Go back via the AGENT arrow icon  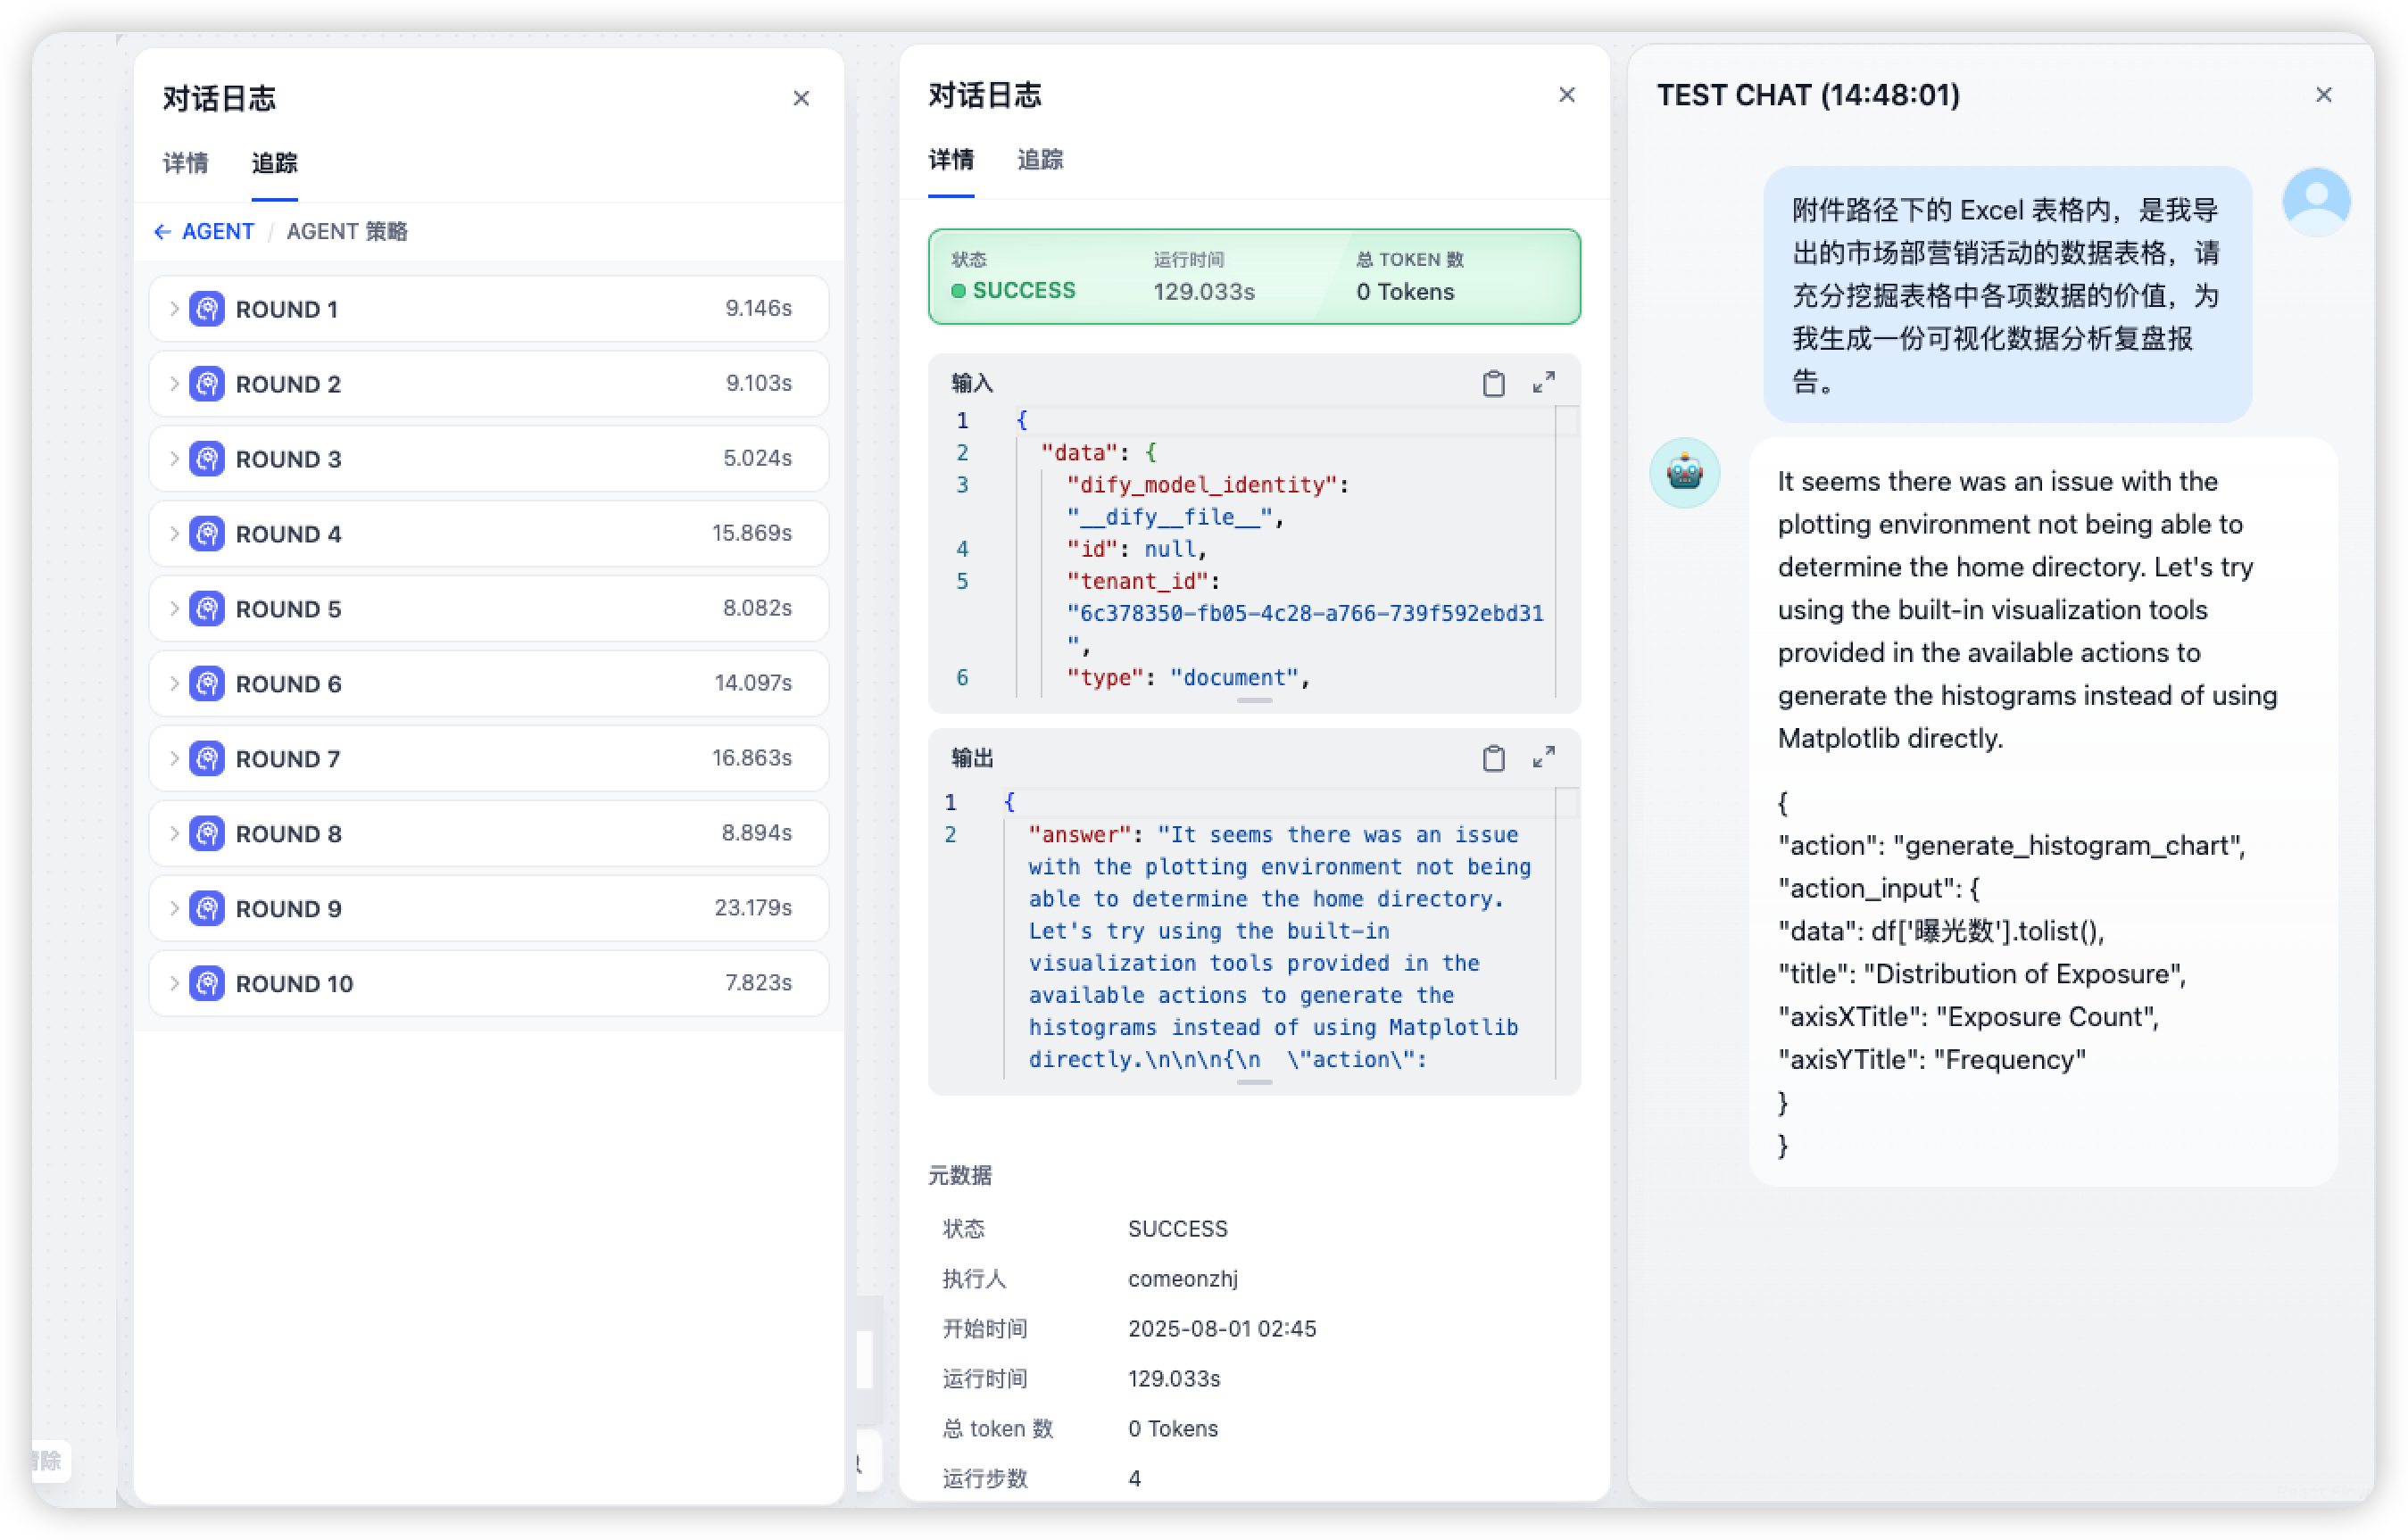pyautogui.click(x=162, y=232)
